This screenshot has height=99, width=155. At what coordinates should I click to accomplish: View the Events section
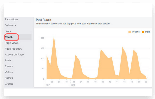(x=9, y=66)
